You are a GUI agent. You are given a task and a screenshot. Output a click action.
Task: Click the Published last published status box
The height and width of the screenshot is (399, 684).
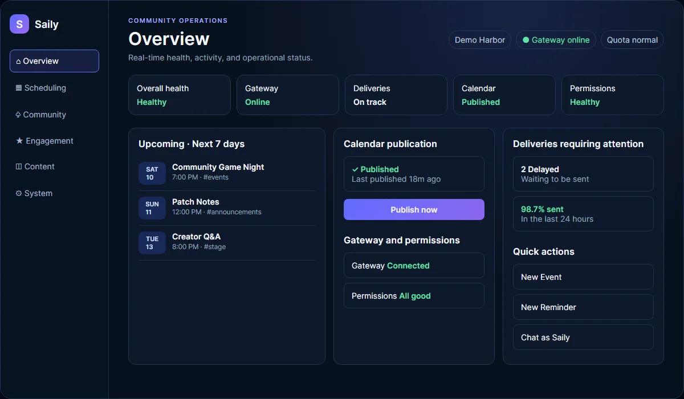click(414, 174)
